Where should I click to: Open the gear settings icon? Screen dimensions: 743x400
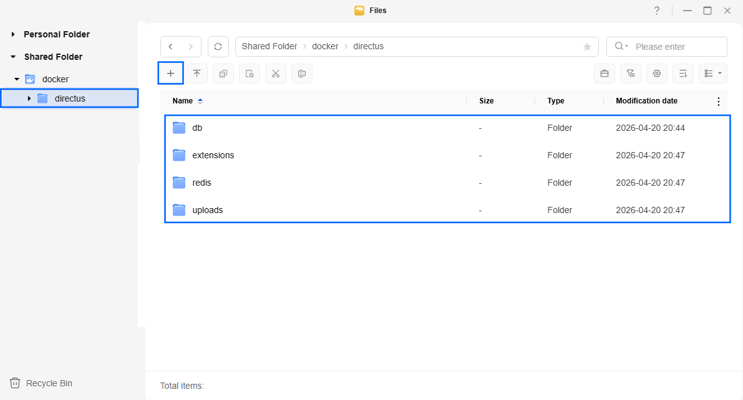coord(657,74)
